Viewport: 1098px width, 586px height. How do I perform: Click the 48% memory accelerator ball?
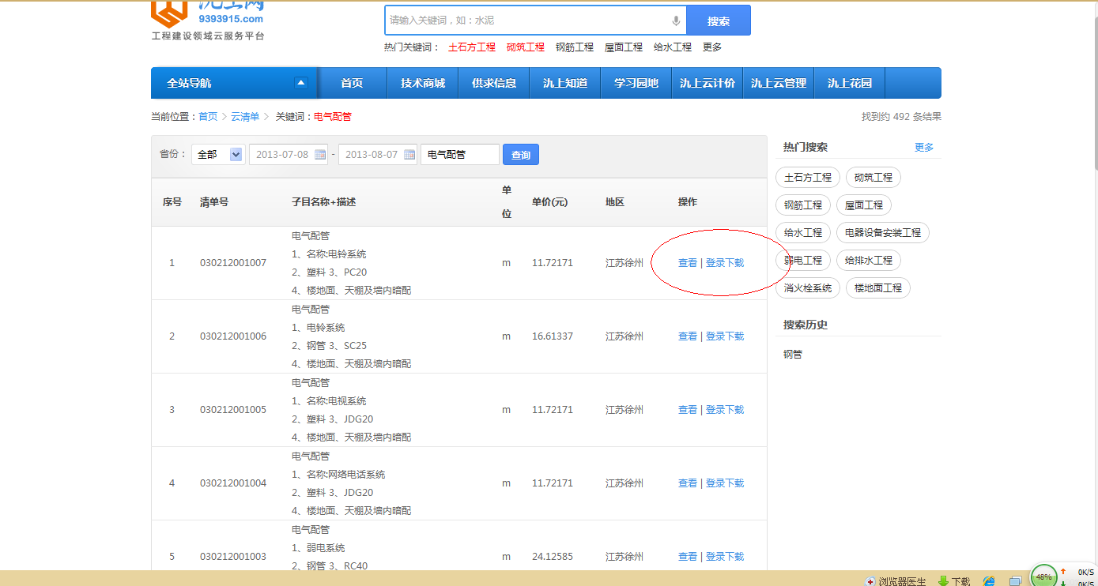point(1043,577)
